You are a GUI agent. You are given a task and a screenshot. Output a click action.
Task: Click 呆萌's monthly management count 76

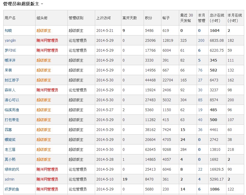pos(200,70)
